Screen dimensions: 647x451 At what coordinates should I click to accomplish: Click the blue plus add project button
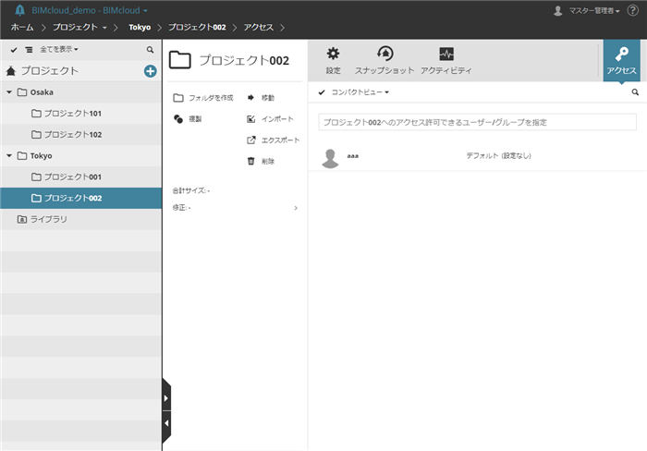click(x=150, y=71)
